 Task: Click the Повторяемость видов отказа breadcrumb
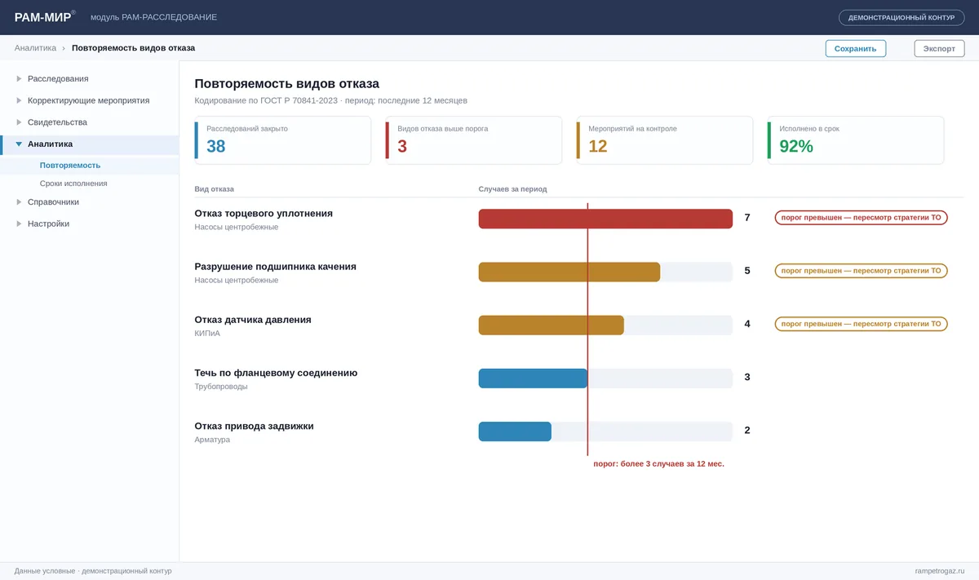pyautogui.click(x=133, y=48)
